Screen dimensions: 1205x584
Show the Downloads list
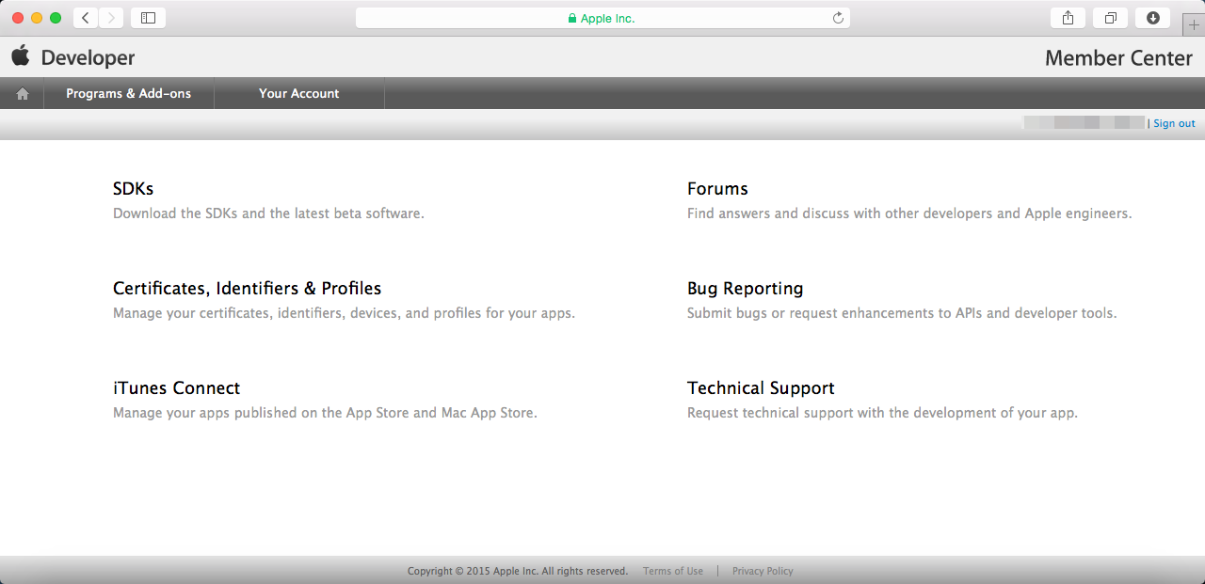[x=1153, y=18]
